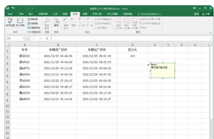Click cell 2021/12/22 08:18:27
Screen dimensions: 214x139
97,99
